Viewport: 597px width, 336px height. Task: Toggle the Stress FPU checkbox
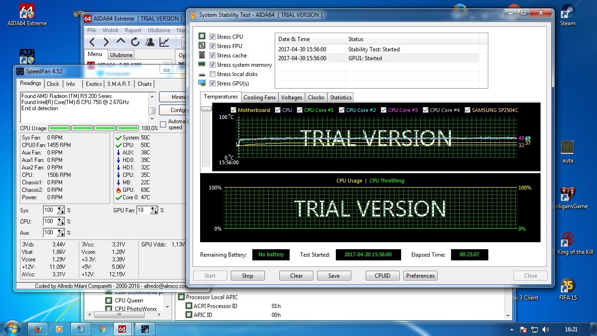click(x=213, y=46)
